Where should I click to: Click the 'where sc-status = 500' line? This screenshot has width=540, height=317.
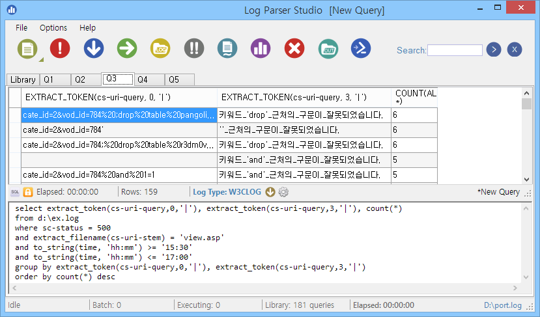pos(63,228)
